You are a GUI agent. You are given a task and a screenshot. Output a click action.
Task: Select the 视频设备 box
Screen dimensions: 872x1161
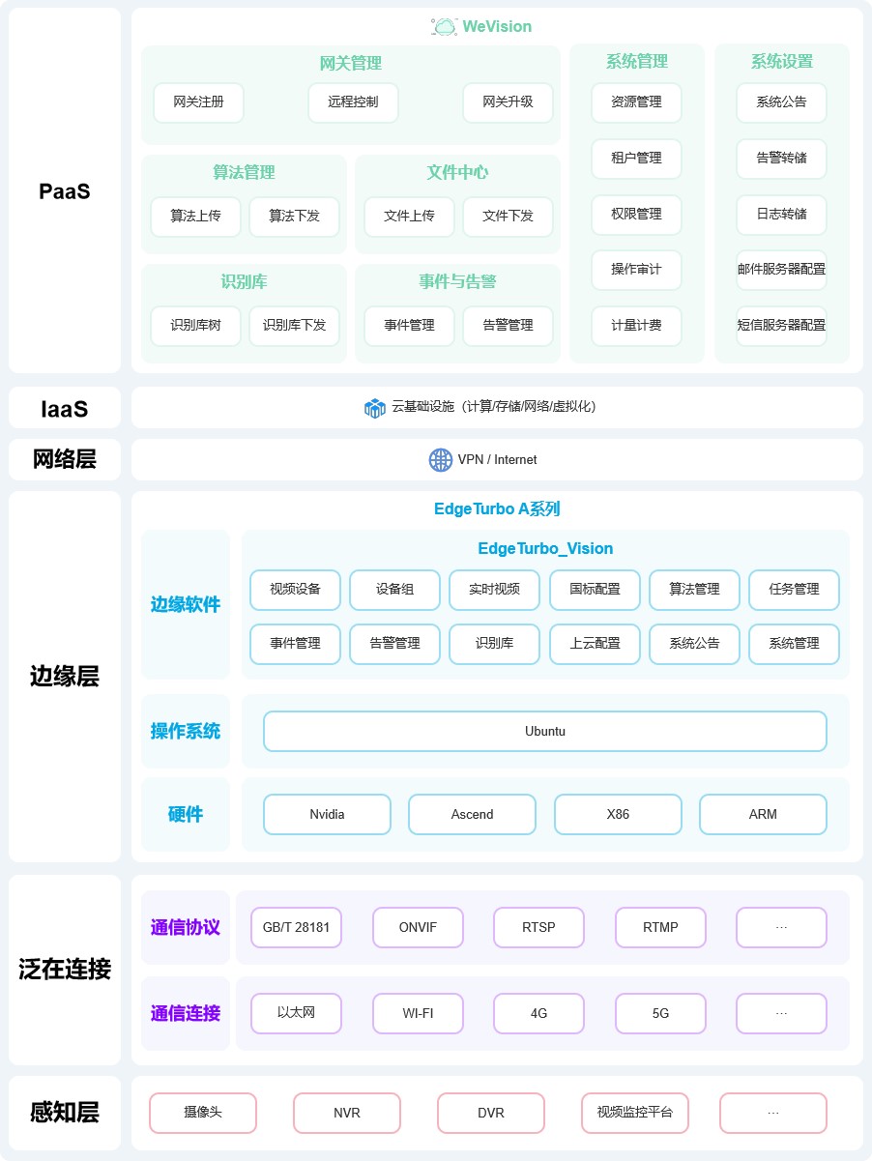295,590
